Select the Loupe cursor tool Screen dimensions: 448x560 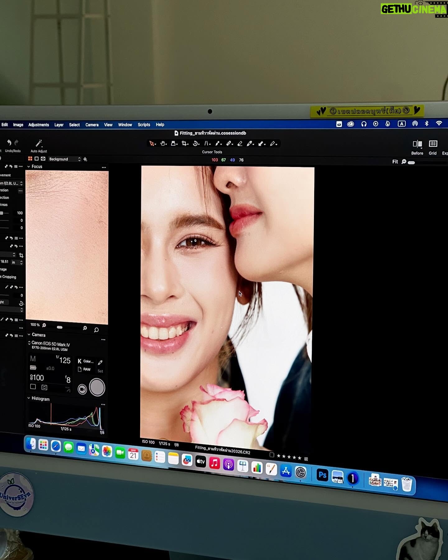coord(174,143)
